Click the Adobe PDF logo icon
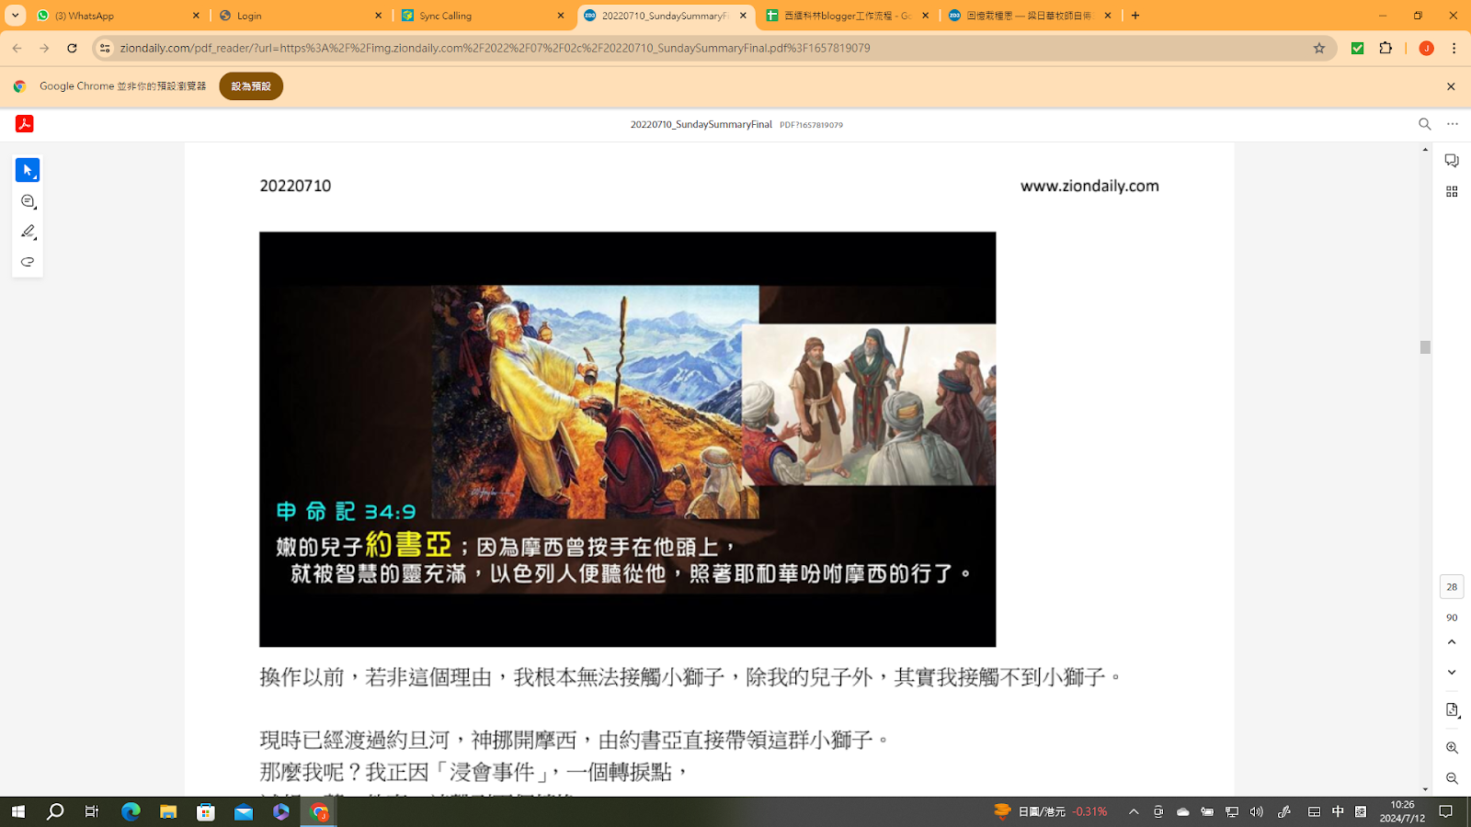 tap(25, 124)
